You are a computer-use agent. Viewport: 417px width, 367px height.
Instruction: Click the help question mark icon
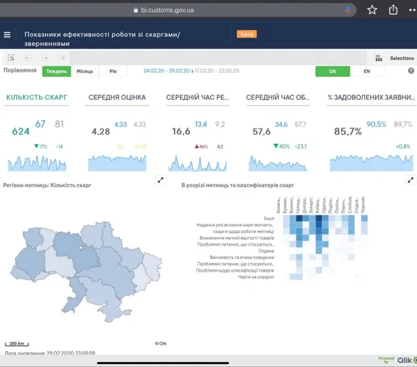pos(411,71)
